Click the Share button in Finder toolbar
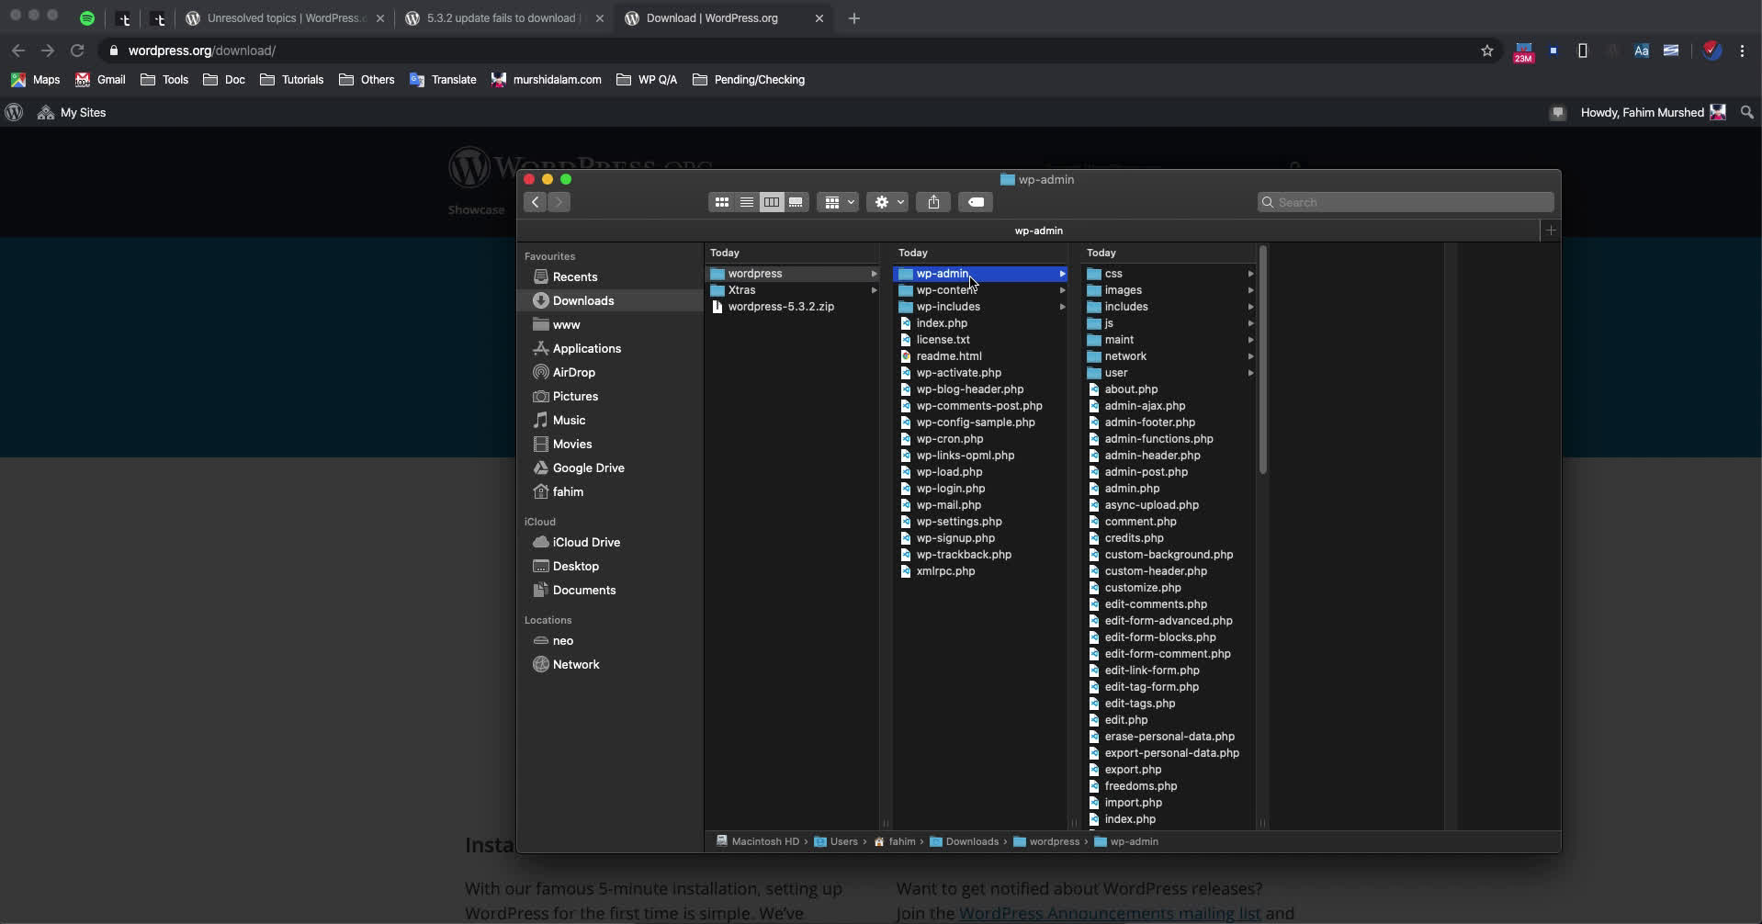1762x924 pixels. click(x=933, y=202)
